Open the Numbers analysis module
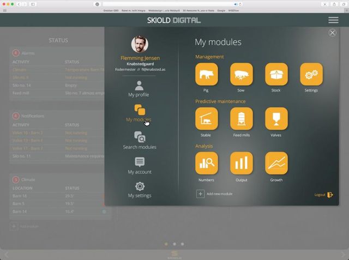This screenshot has height=260, width=349. (206, 163)
